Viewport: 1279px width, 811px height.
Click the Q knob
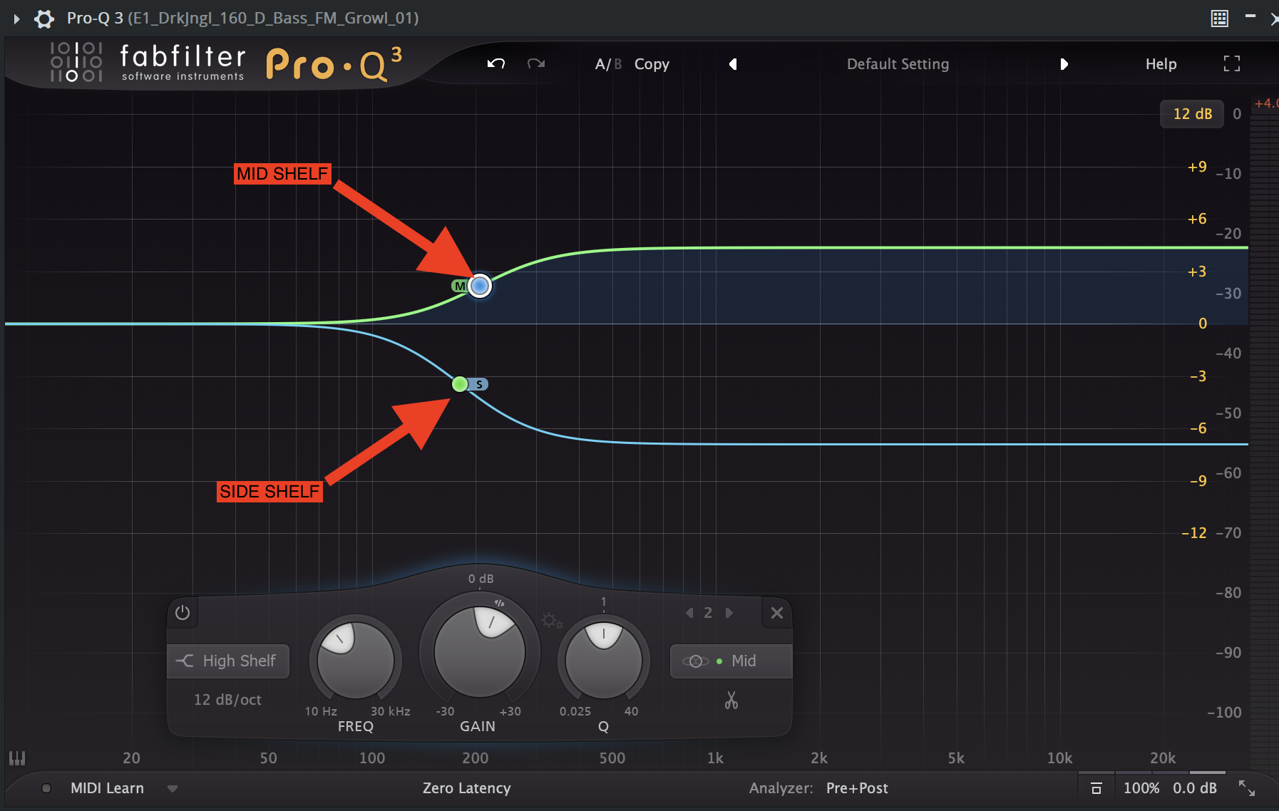pos(604,659)
